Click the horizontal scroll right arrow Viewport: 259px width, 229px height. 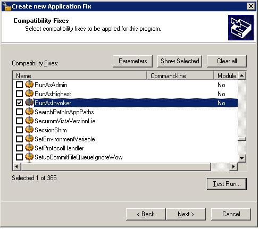pyautogui.click(x=233, y=166)
